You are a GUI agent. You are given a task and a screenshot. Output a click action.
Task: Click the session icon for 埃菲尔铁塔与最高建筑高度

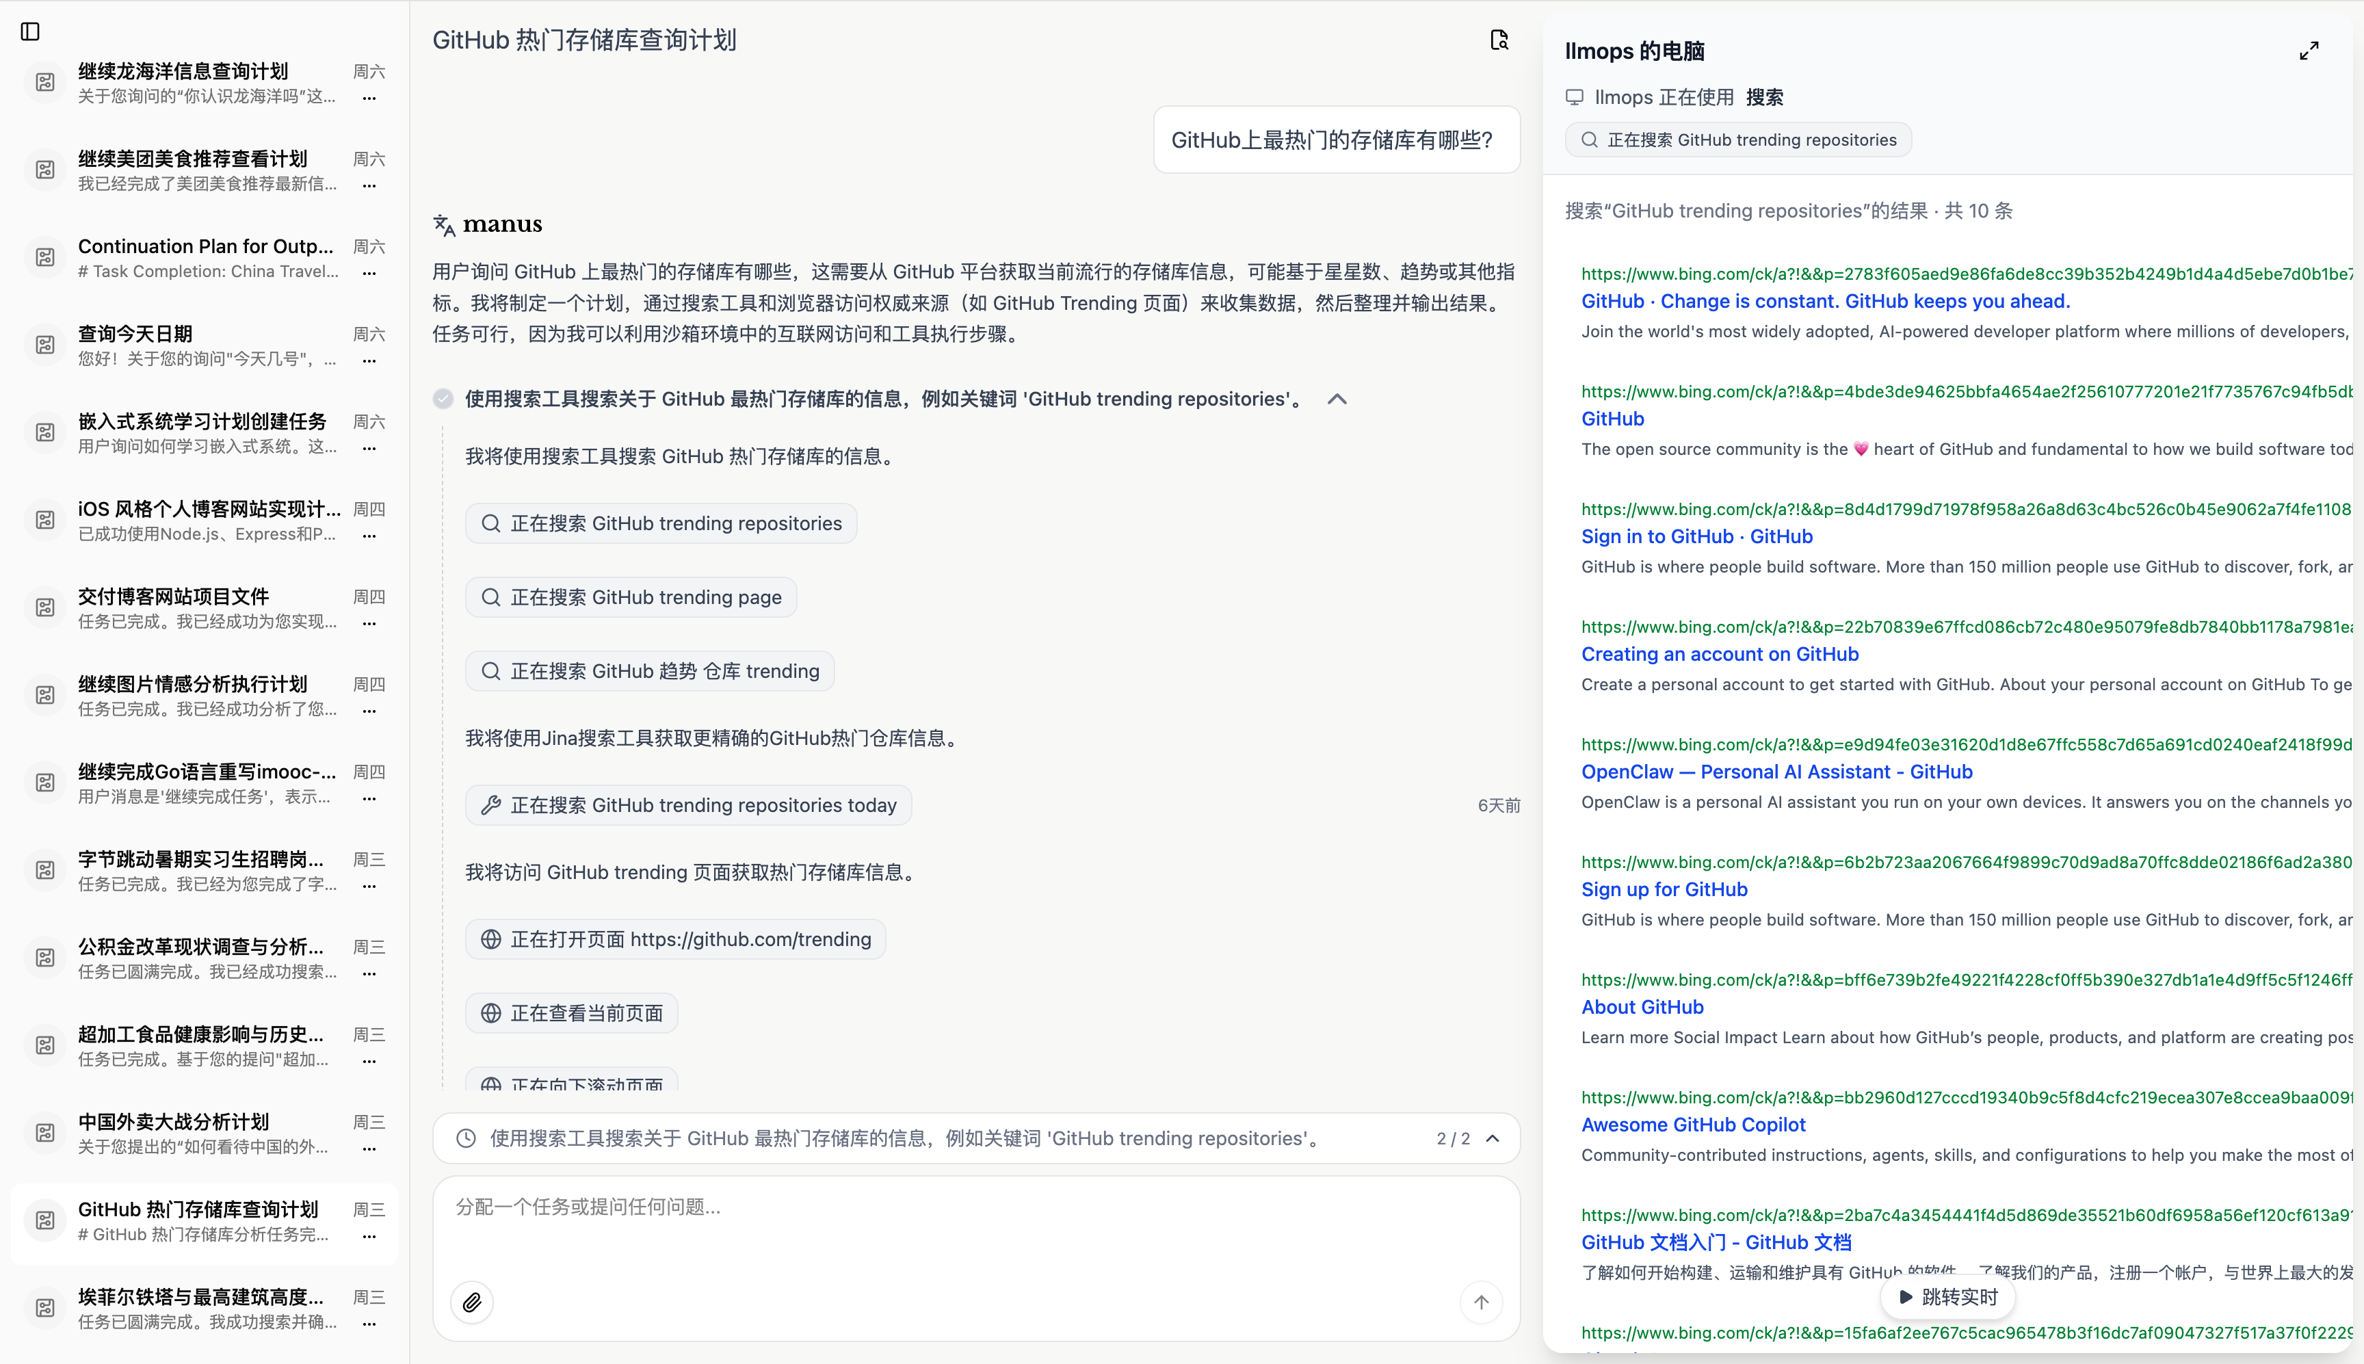(x=45, y=1309)
